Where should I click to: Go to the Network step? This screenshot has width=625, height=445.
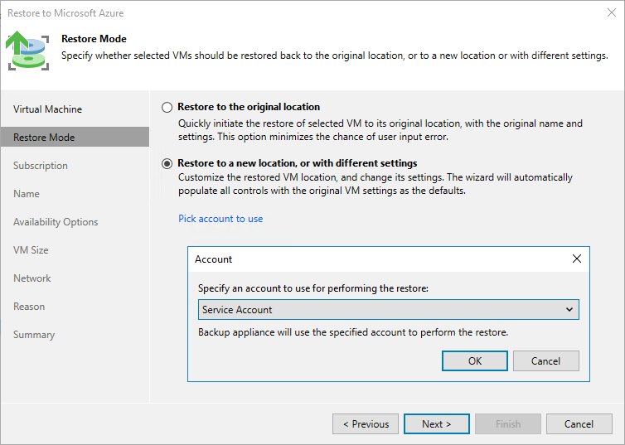pos(32,278)
